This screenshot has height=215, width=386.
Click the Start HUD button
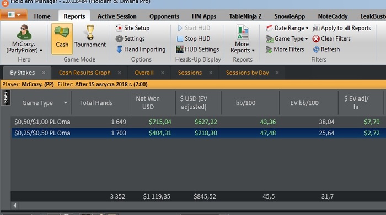pyautogui.click(x=194, y=28)
